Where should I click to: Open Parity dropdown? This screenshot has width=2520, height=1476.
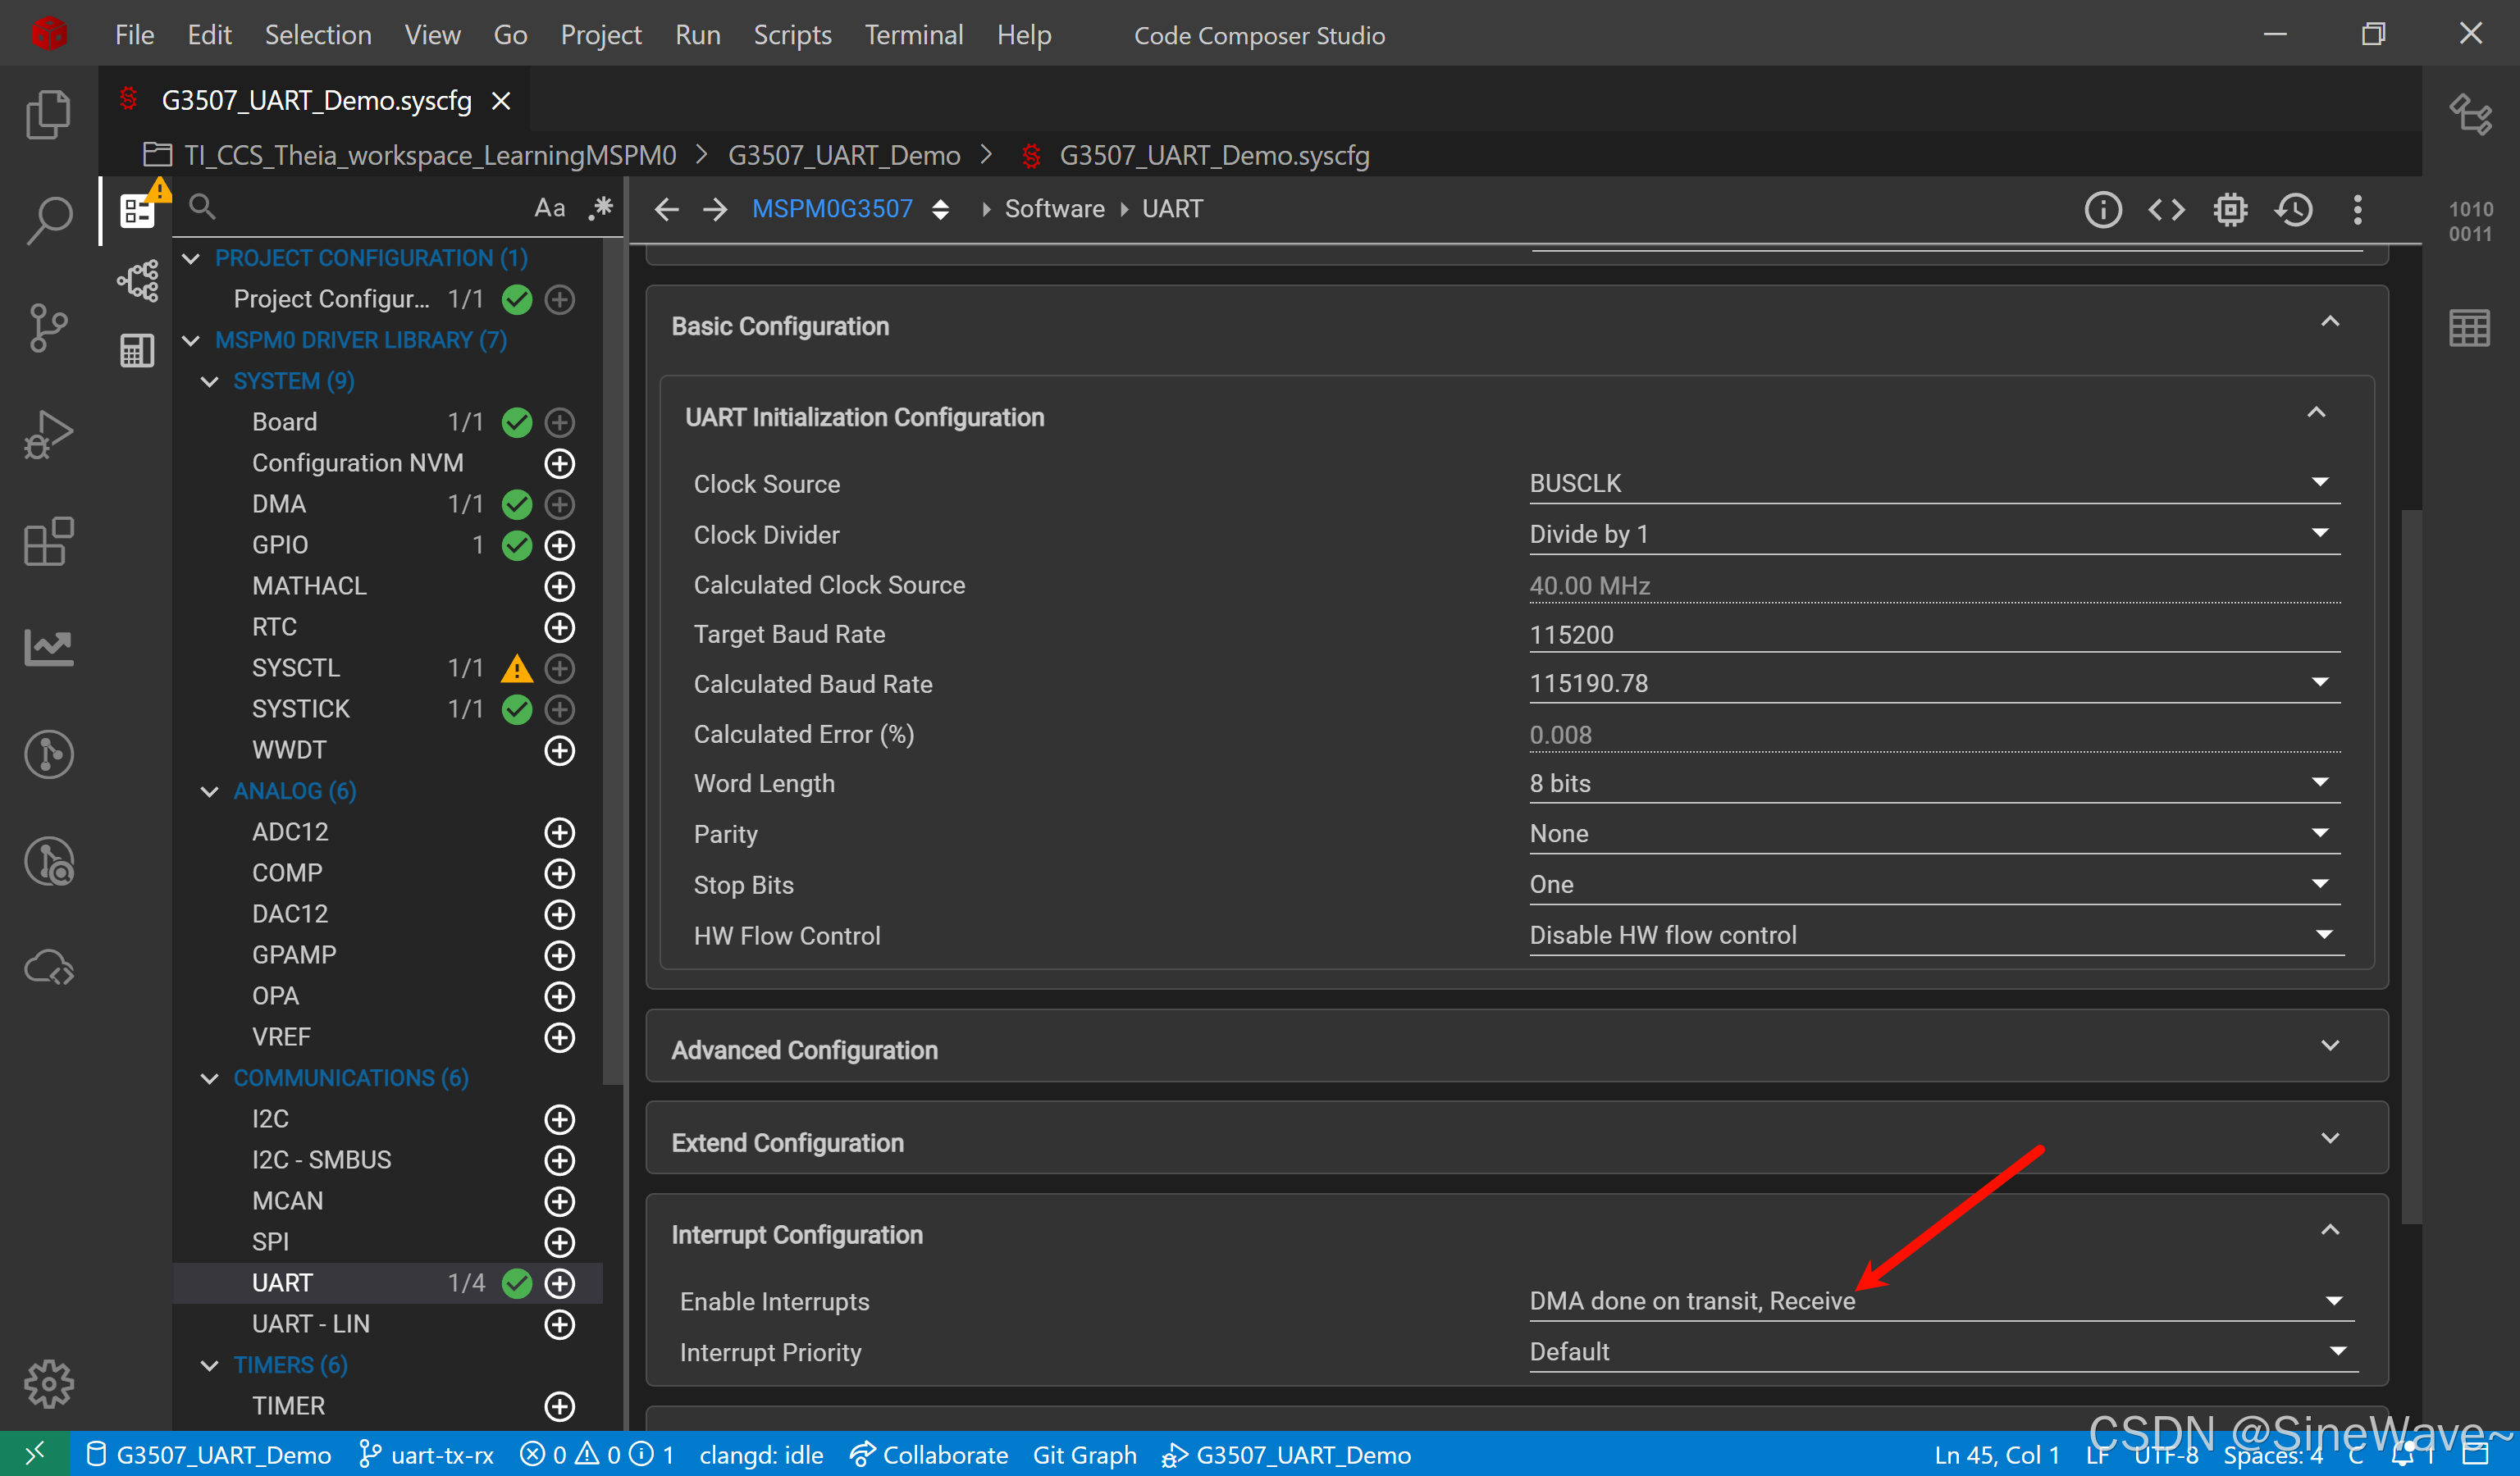pos(1934,833)
